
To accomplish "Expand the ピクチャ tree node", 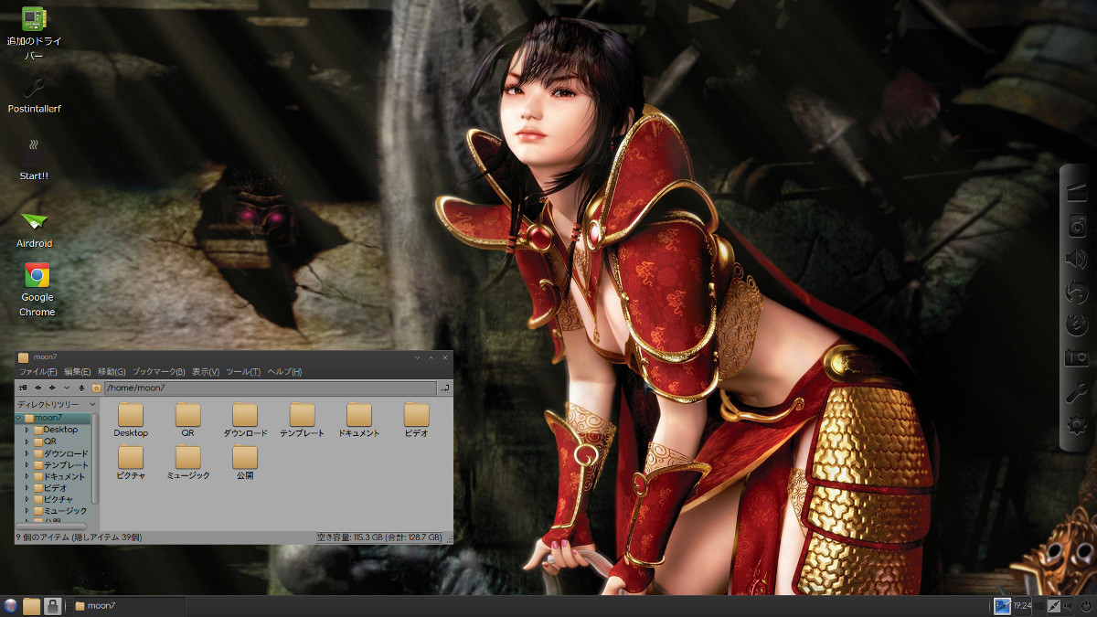I will 27,499.
